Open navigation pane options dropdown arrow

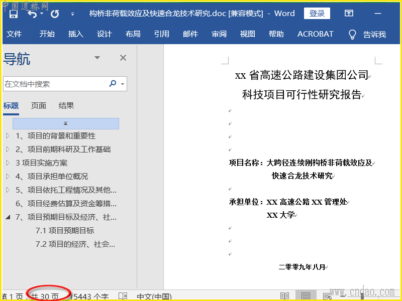(x=97, y=58)
